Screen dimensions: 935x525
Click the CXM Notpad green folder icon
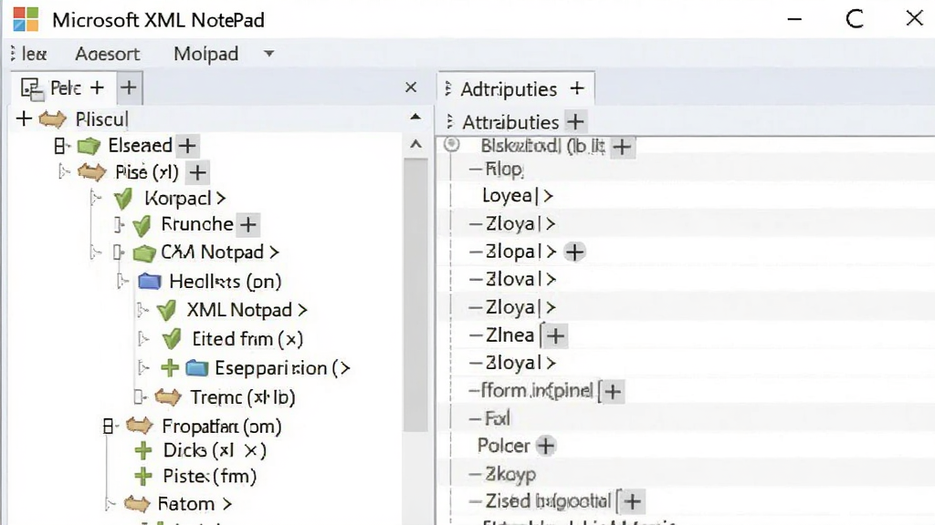pos(144,253)
